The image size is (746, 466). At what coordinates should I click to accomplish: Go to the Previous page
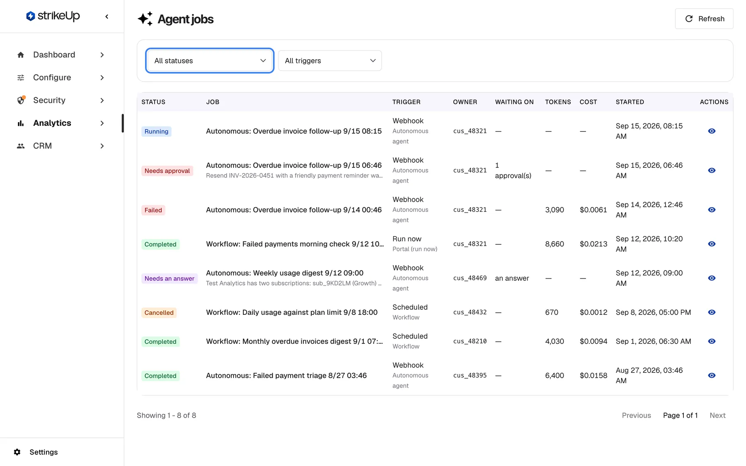point(636,415)
